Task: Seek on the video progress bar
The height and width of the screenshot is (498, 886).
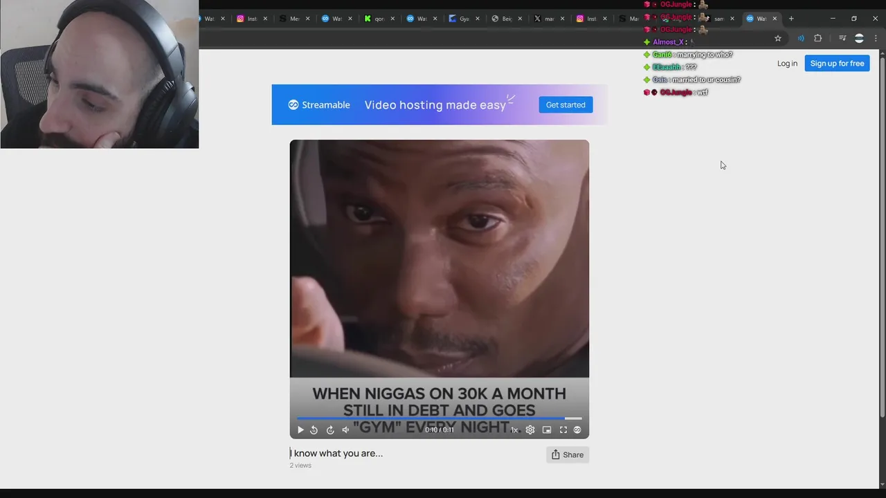Action: point(440,418)
